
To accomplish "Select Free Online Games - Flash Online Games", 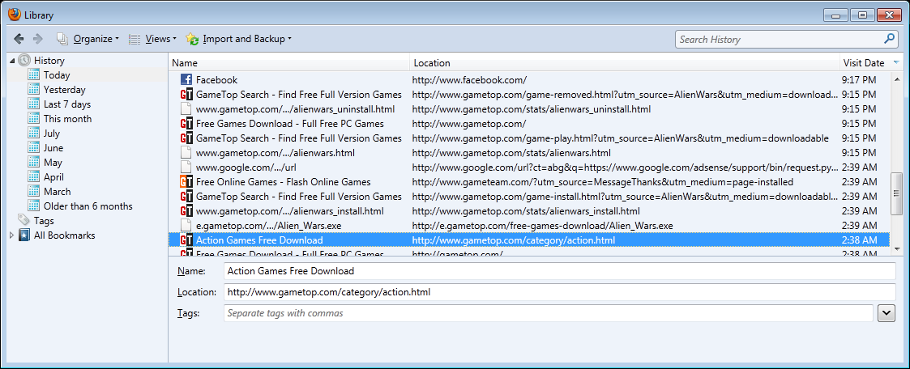I will click(528, 182).
